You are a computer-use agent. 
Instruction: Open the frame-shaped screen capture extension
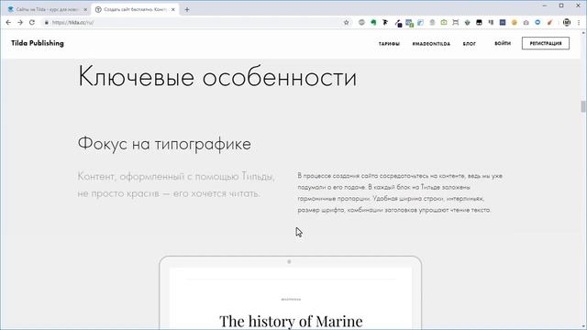(x=456, y=22)
